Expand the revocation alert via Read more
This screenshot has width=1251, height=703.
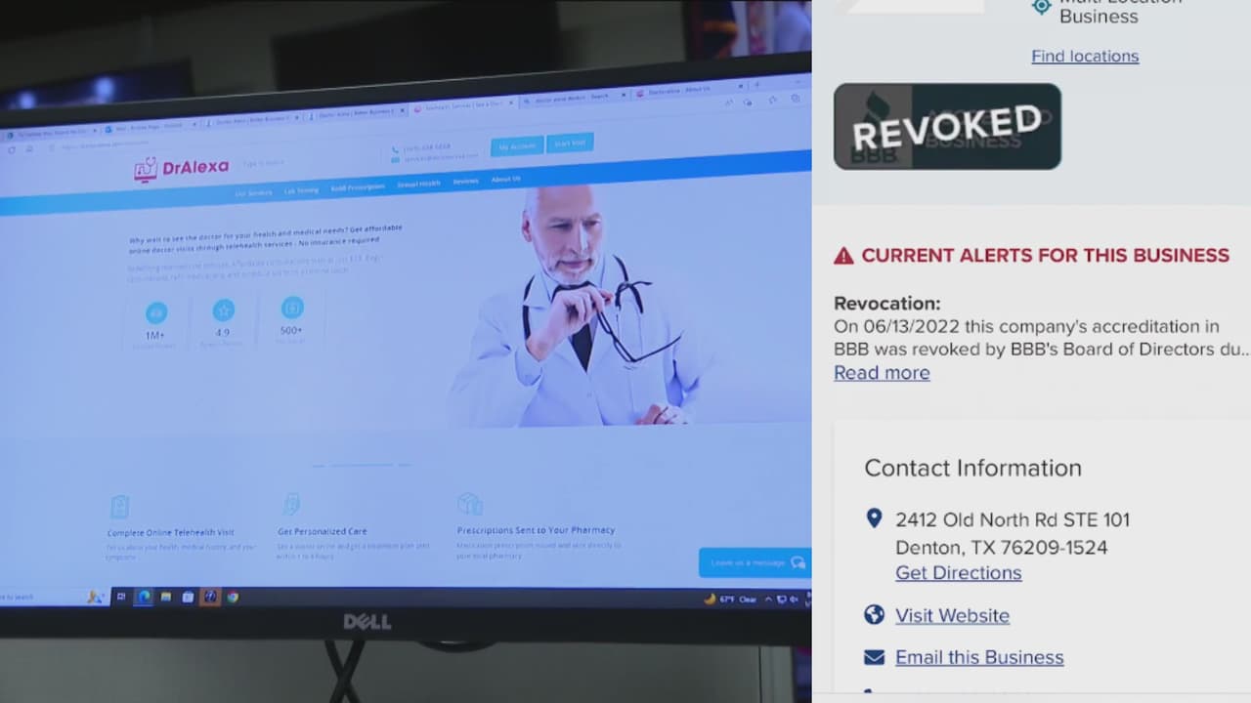tap(882, 373)
